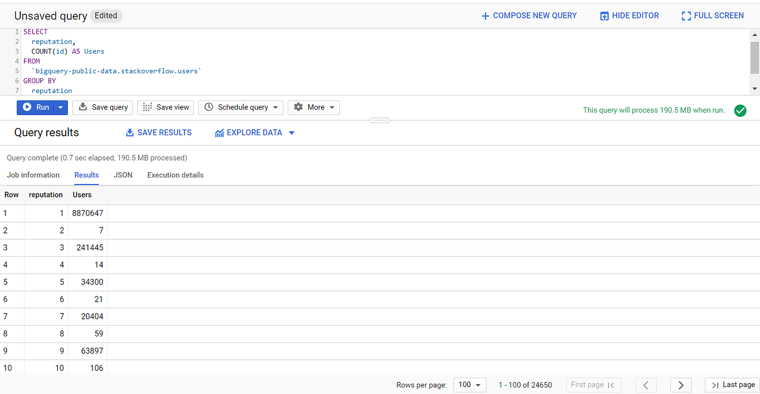Hide the editor using the Hide Editor icon
The height and width of the screenshot is (394, 760).
click(604, 15)
